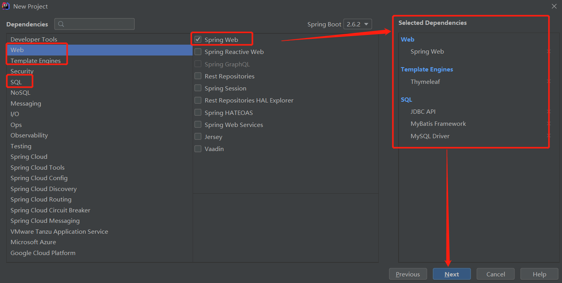Click Template Engines heading in Selected Dependencies
This screenshot has height=283, width=562.
click(427, 69)
